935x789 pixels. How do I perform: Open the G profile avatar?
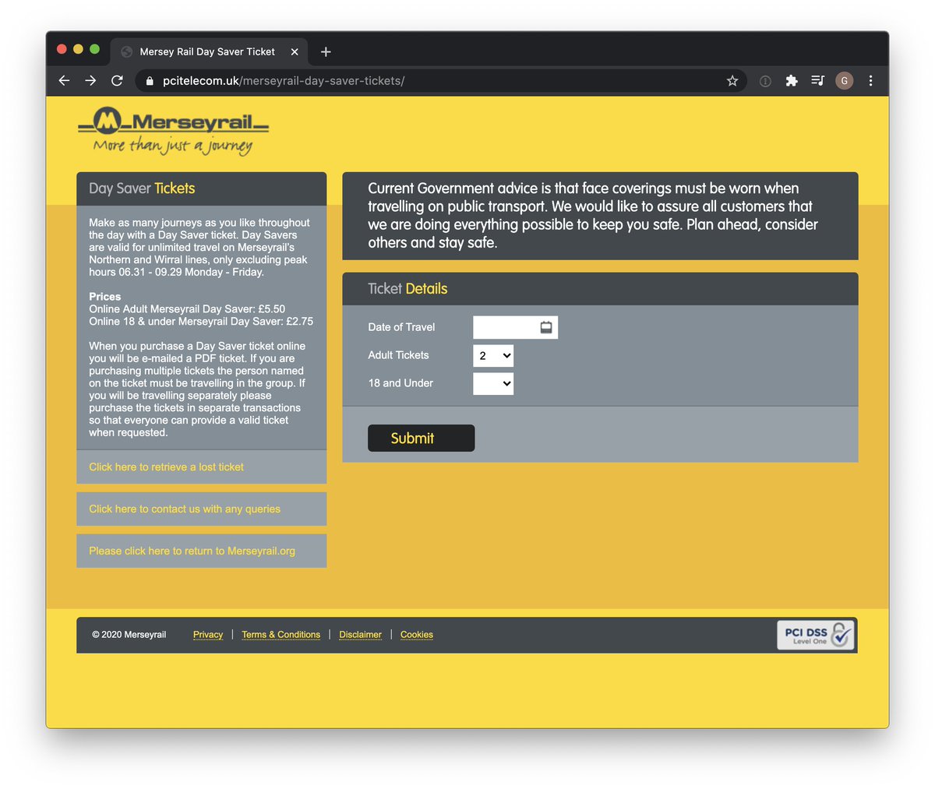click(844, 81)
